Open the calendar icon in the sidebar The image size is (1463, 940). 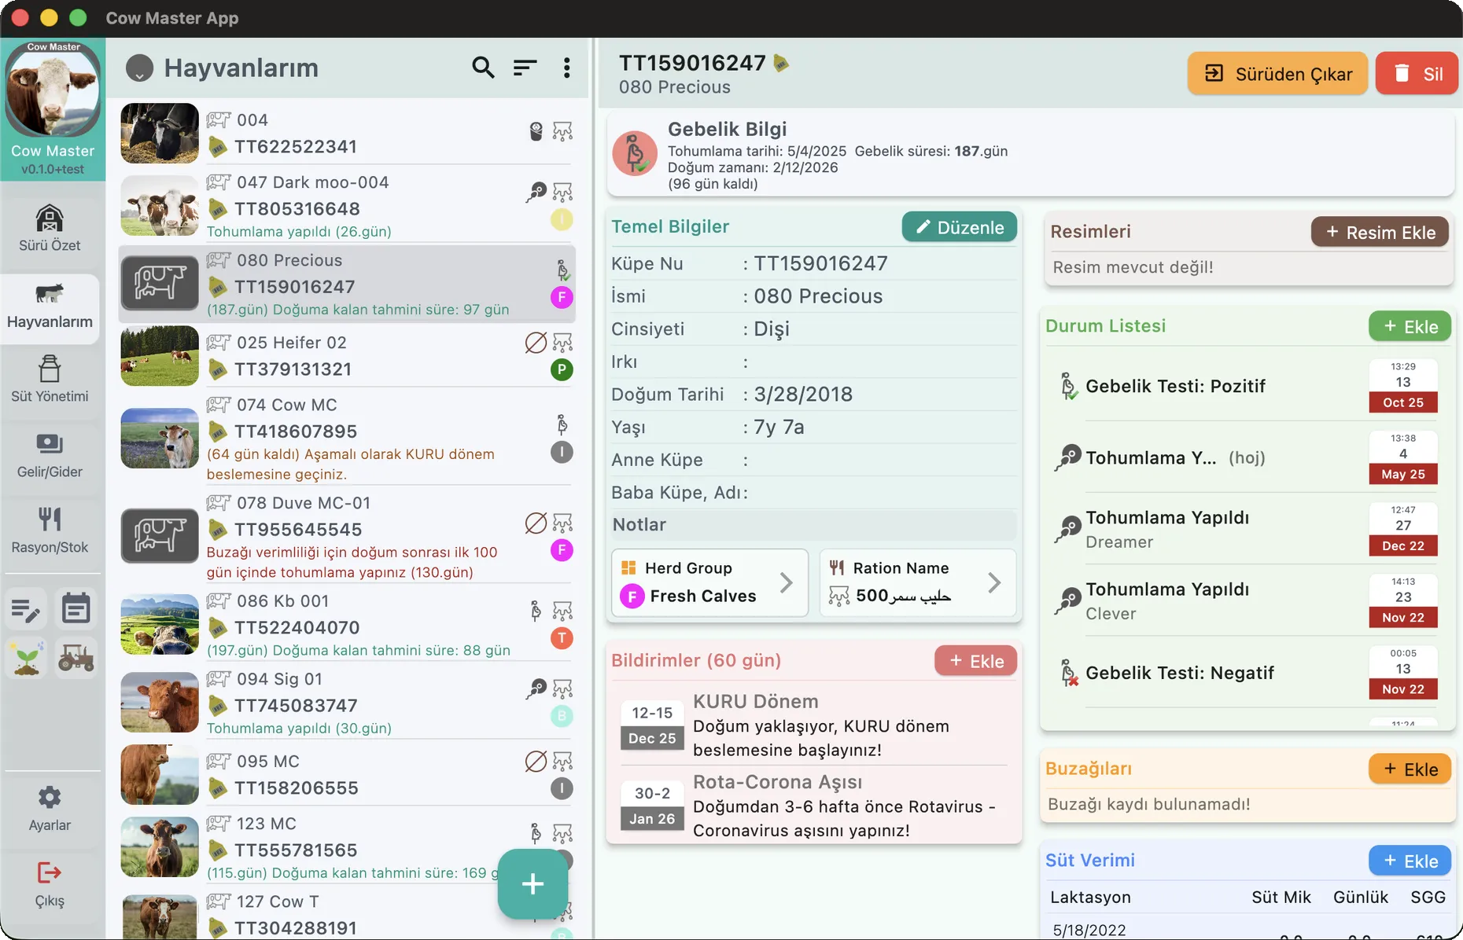[76, 609]
